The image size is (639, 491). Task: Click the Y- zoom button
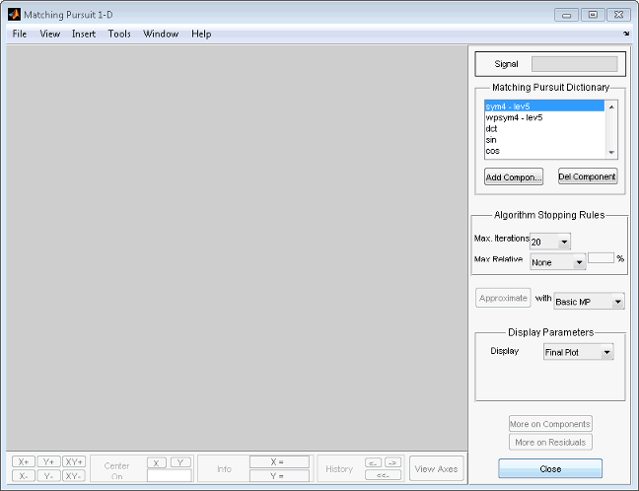pyautogui.click(x=49, y=475)
